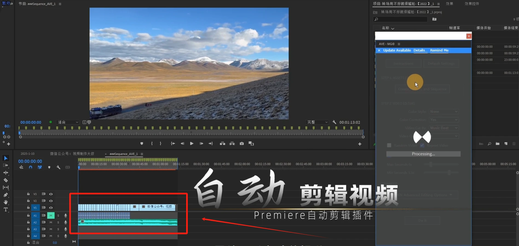Toggle linked selection in timeline

[x=40, y=167]
